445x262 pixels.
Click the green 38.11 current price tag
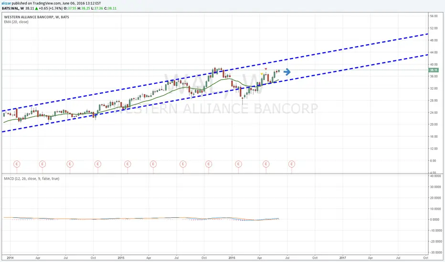pyautogui.click(x=434, y=70)
